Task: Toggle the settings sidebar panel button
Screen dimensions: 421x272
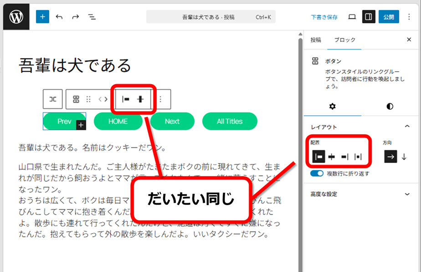Action: 369,17
